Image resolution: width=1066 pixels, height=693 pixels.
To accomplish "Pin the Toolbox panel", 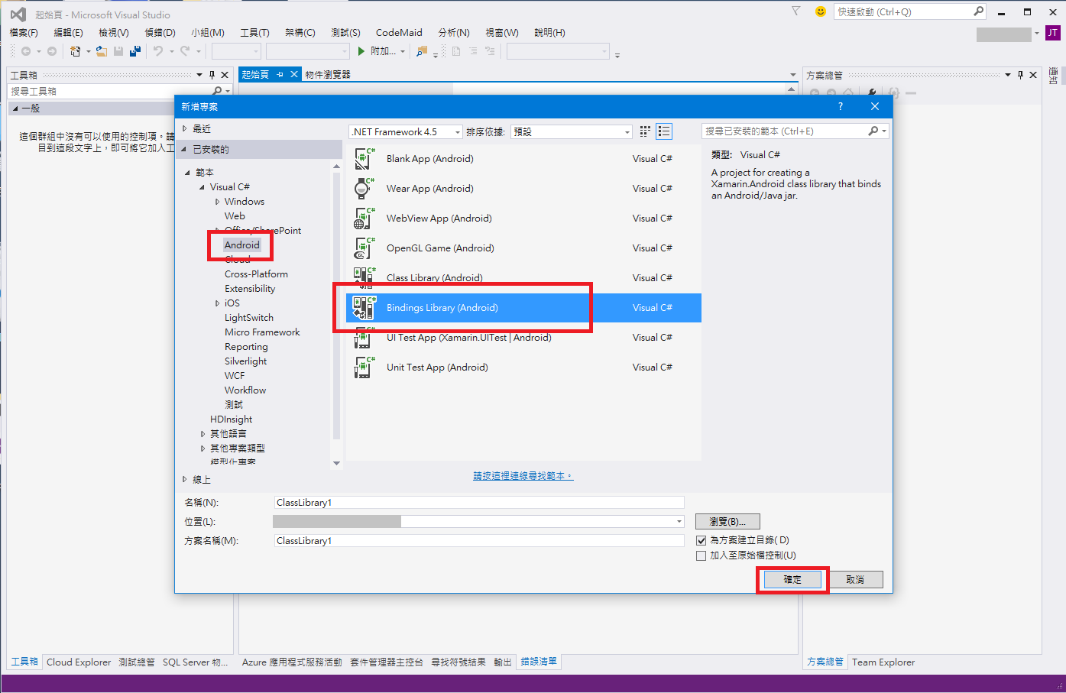I will click(212, 75).
